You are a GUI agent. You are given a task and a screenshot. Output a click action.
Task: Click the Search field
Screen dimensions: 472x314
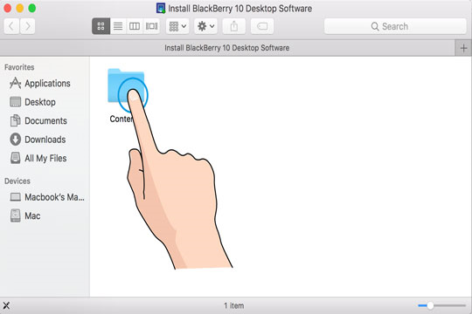[395, 26]
